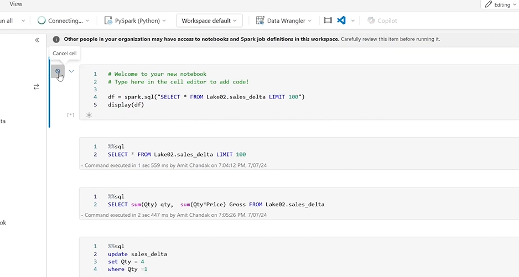519x277 pixels.
Task: Click the where Qty =1 line
Action: pos(127,269)
